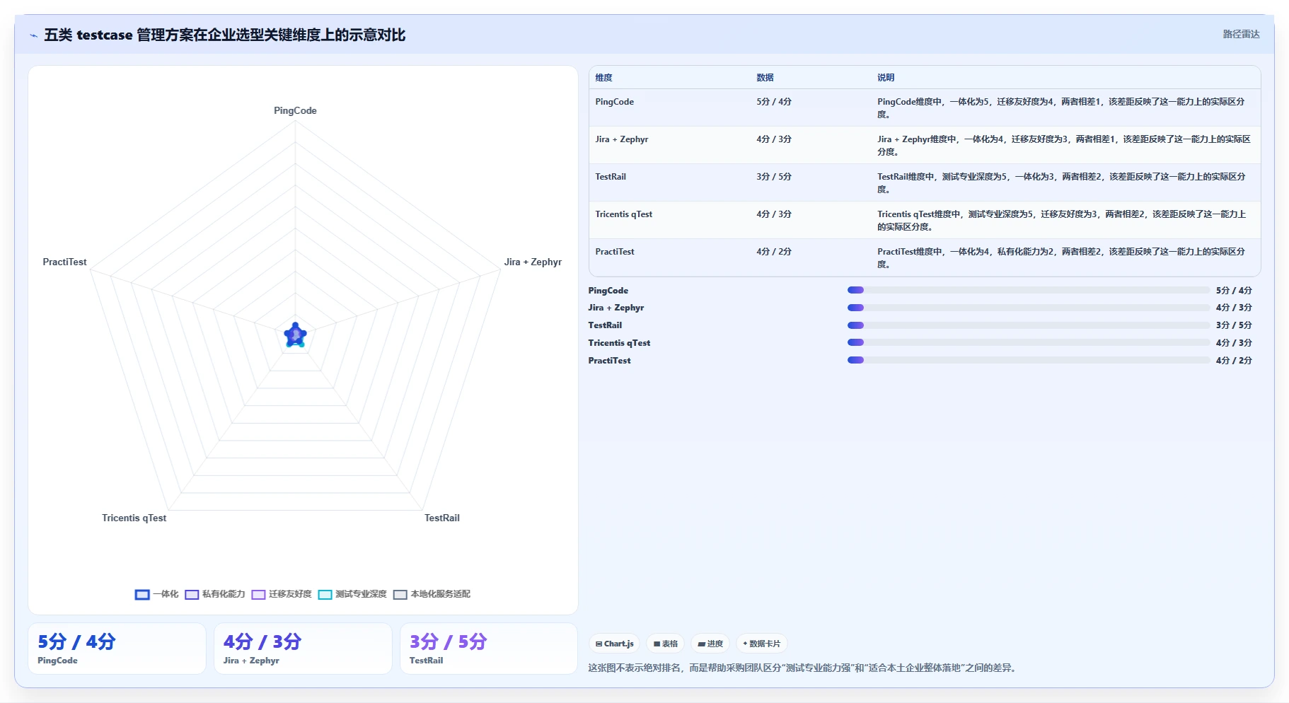Open the Jira + Zephyr 4分 / 3分 data card

click(303, 649)
